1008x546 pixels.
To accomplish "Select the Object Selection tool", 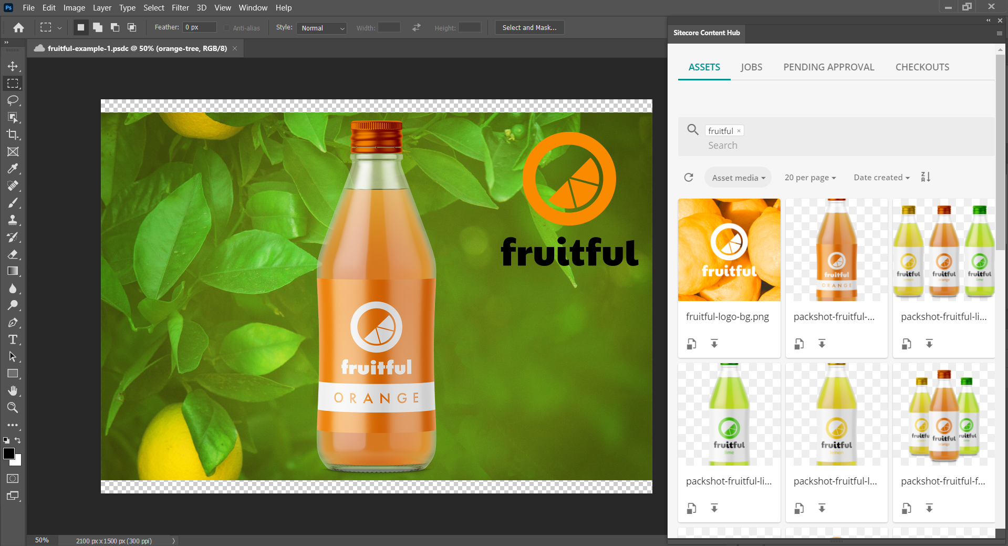I will (13, 117).
